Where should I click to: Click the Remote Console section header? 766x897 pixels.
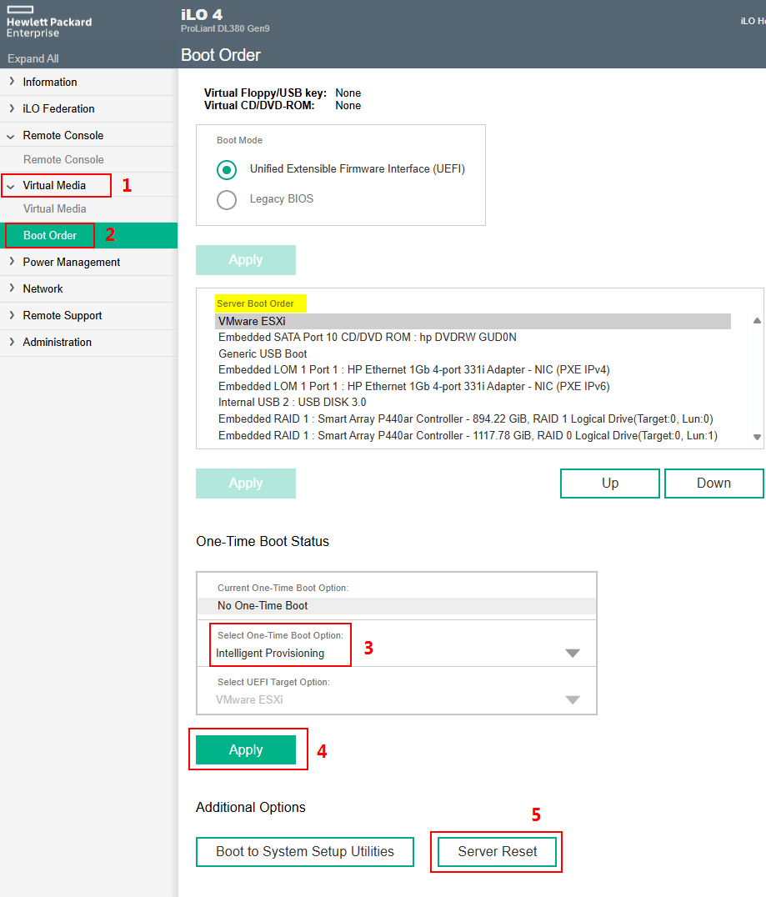pos(63,136)
